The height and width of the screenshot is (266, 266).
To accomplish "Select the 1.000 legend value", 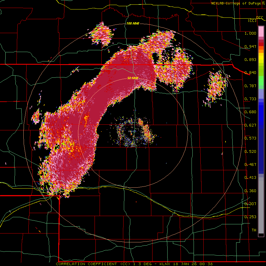I will click(250, 33).
